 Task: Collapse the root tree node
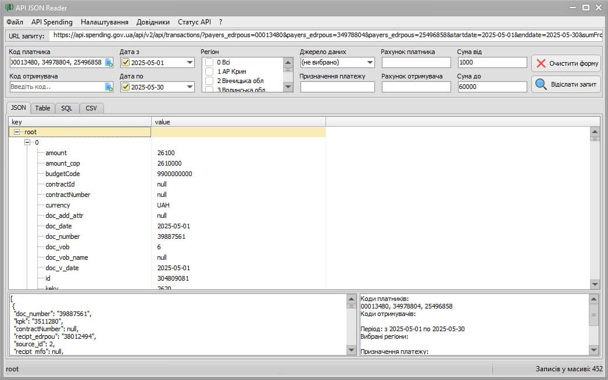coord(17,132)
